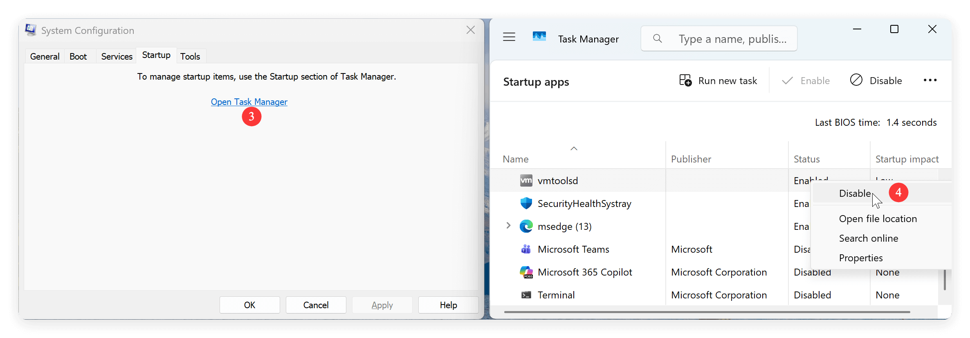The width and height of the screenshot is (970, 338).
Task: Toggle the Name column sort arrow
Action: 574,149
